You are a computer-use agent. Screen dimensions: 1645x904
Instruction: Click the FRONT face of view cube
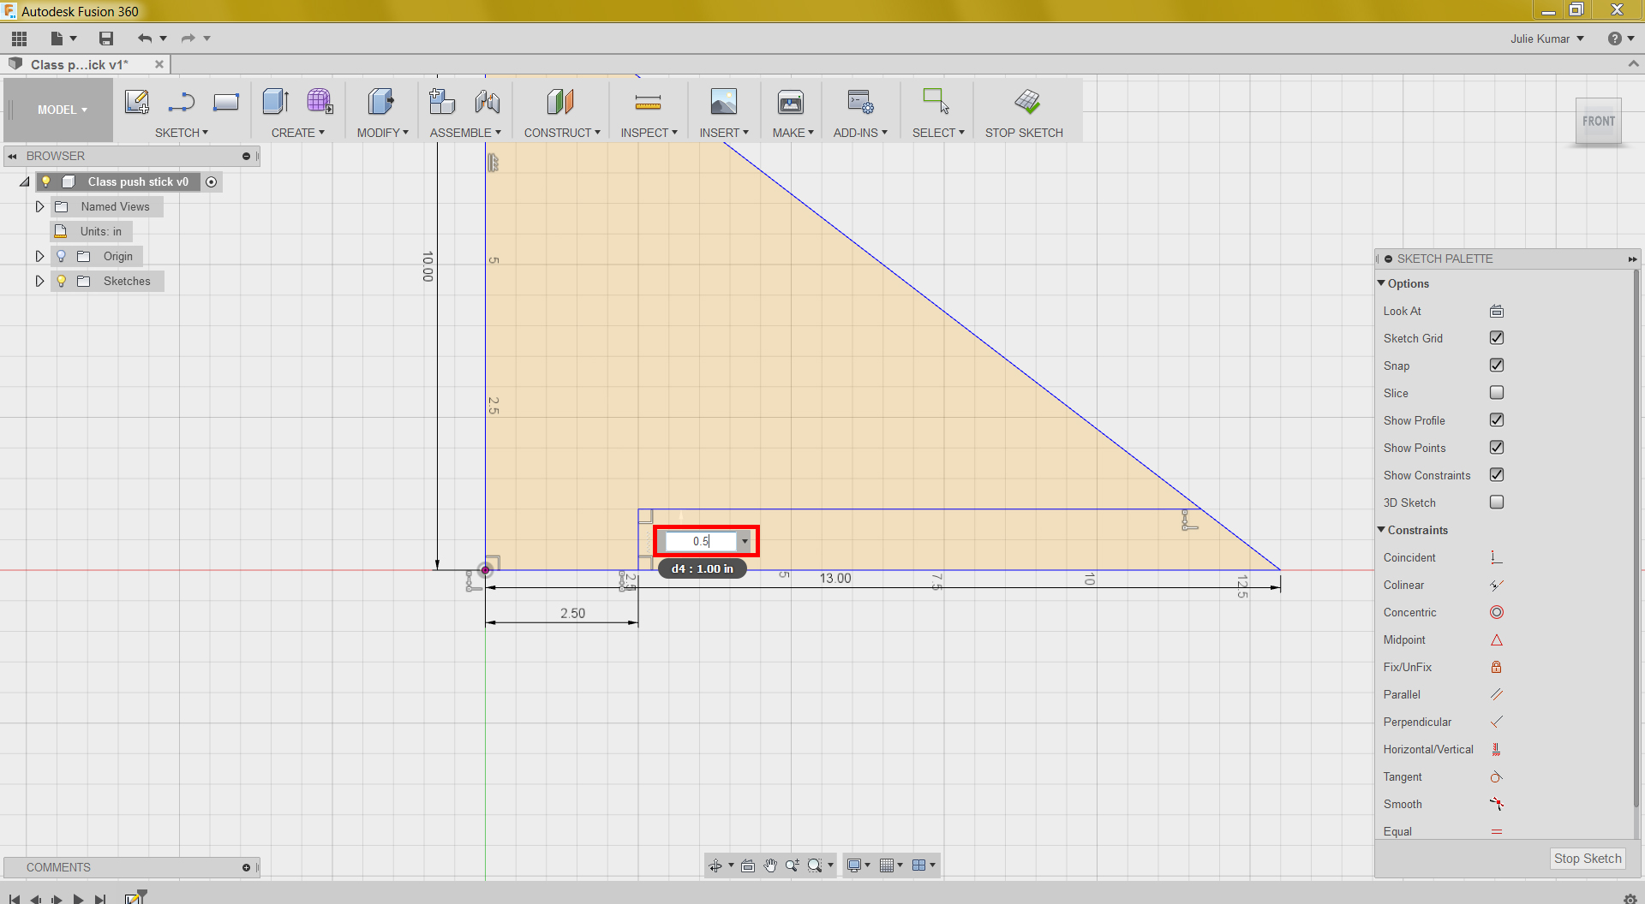click(1599, 122)
